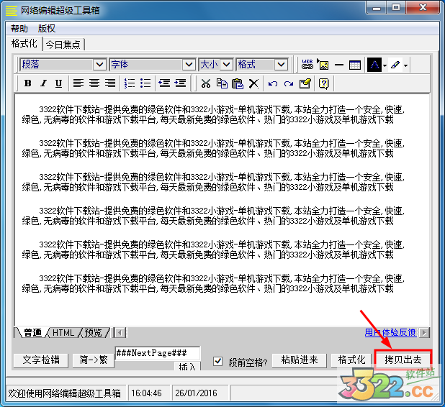Redo the last action
445x407 pixels.
pyautogui.click(x=289, y=83)
